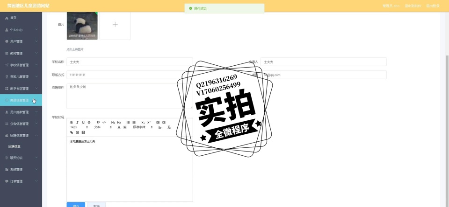Click the blockquote icon in the editor
This screenshot has height=207, width=449.
coord(98,123)
